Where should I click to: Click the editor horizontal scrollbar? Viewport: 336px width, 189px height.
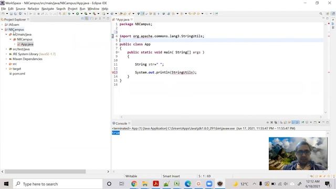[220, 117]
